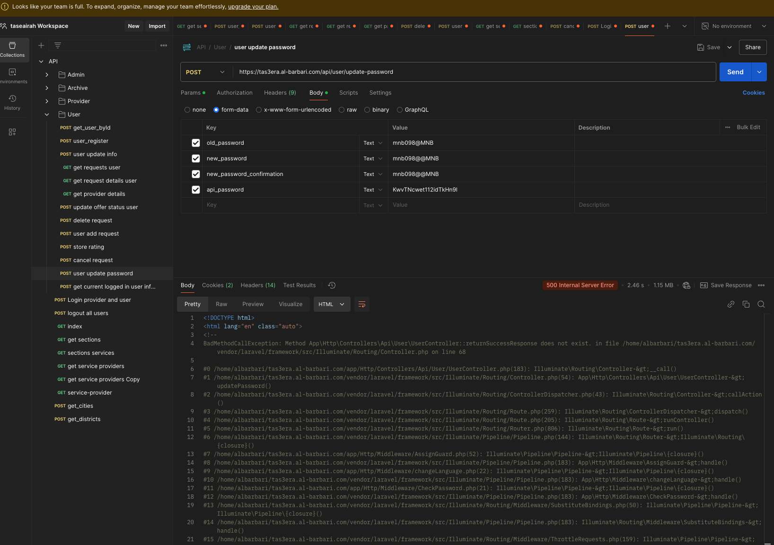Click the No environment icon
The height and width of the screenshot is (545, 774).
[x=705, y=26]
